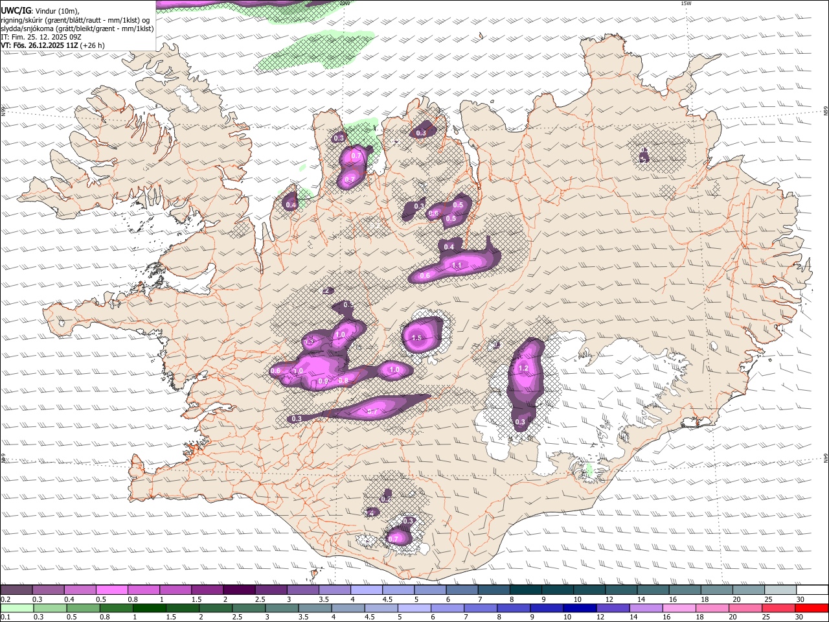The height and width of the screenshot is (622, 829).
Task: Click the light lavender 4 swatch in the top scale
Action: [365, 590]
